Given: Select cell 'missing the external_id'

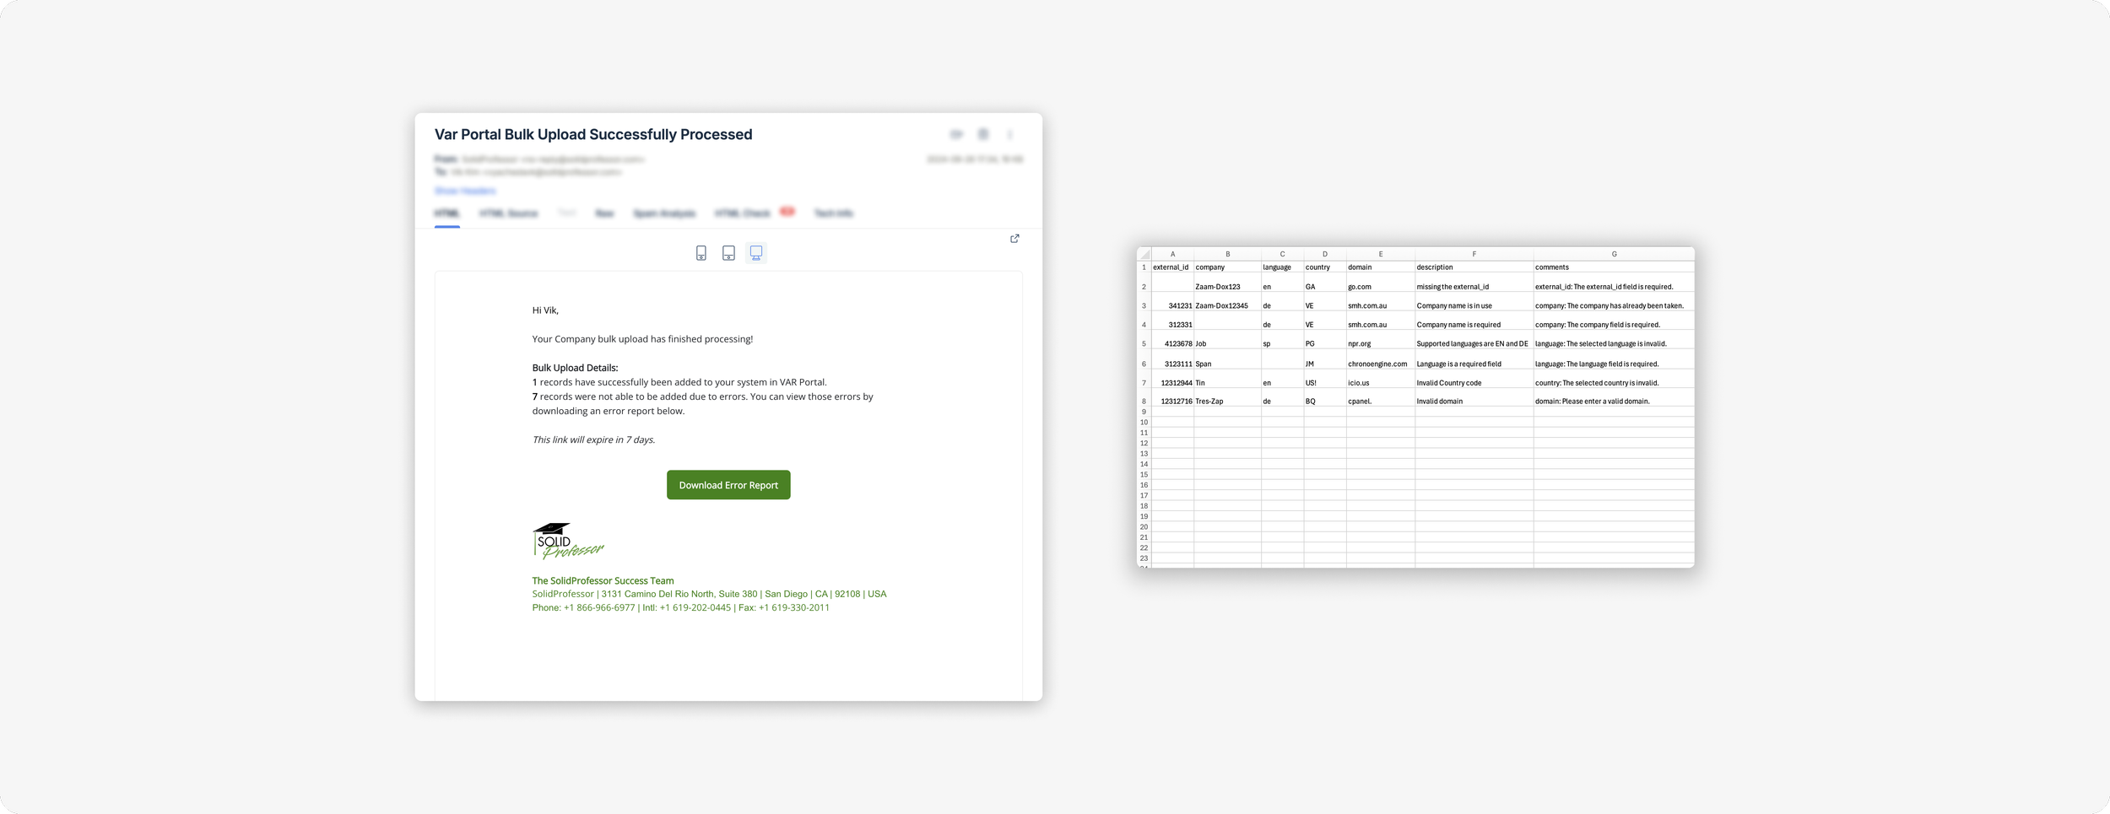Looking at the screenshot, I should tap(1474, 283).
